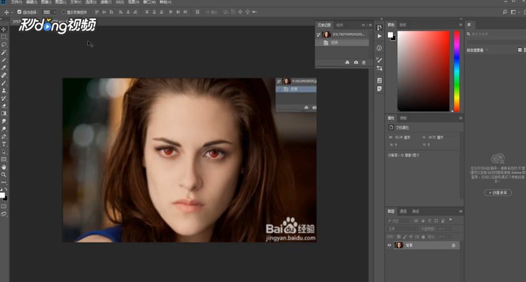Open the Actions play icon in collapsed dock

(379, 36)
